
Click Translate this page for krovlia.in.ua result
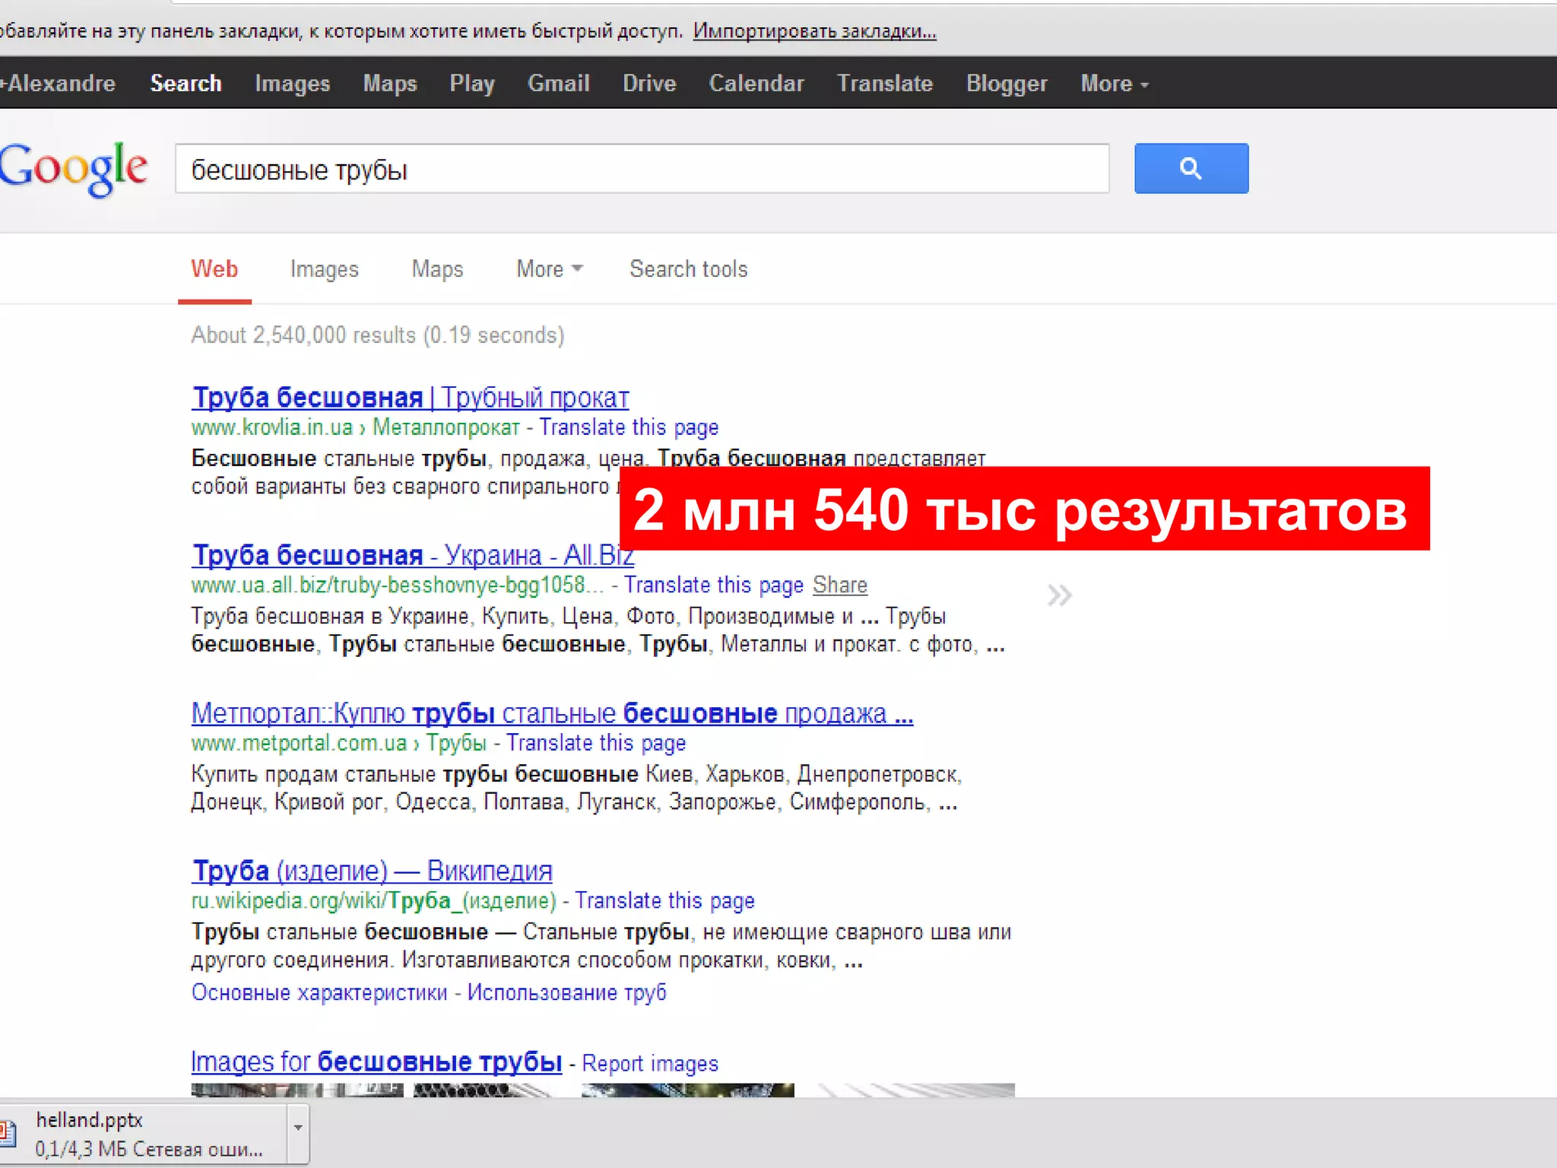click(x=629, y=427)
